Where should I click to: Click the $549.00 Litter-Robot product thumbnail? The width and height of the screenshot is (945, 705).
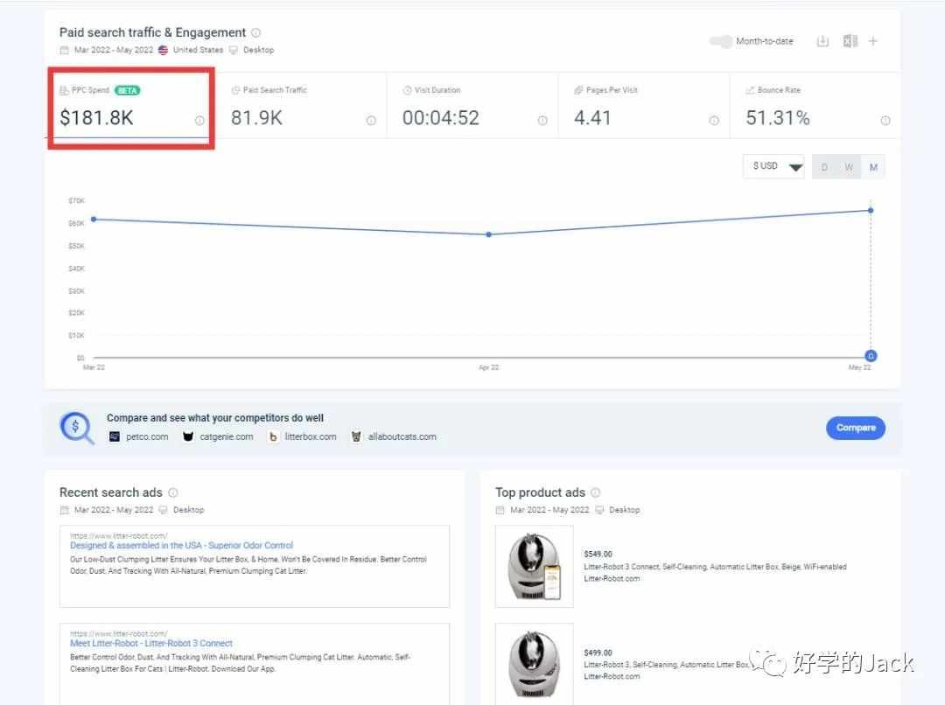tap(534, 567)
